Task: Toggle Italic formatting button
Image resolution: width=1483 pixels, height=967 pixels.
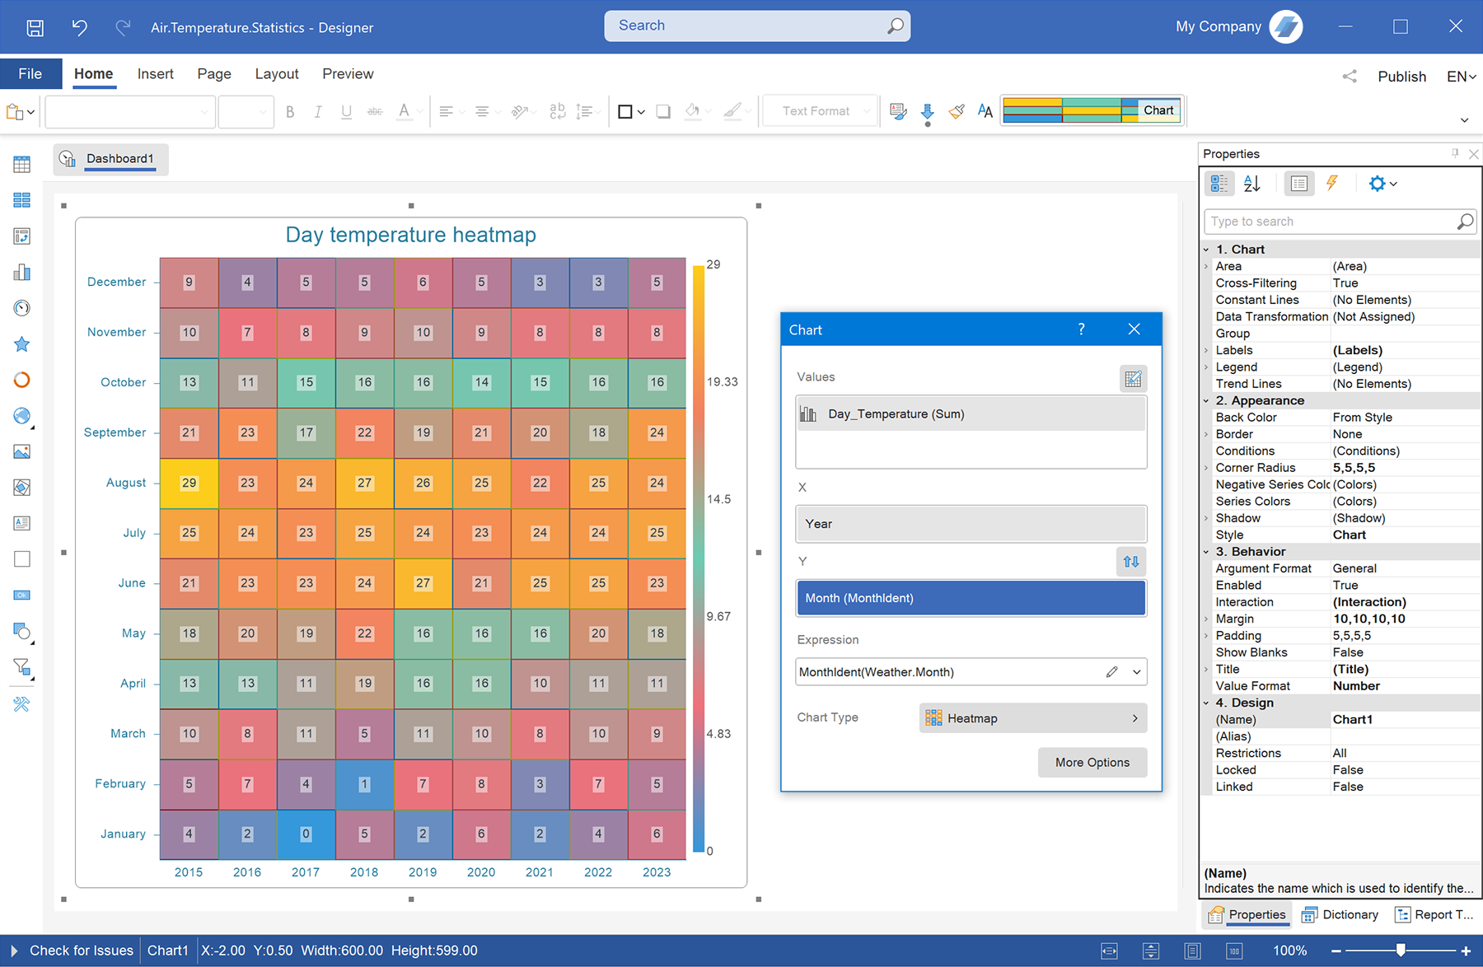Action: pyautogui.click(x=318, y=111)
